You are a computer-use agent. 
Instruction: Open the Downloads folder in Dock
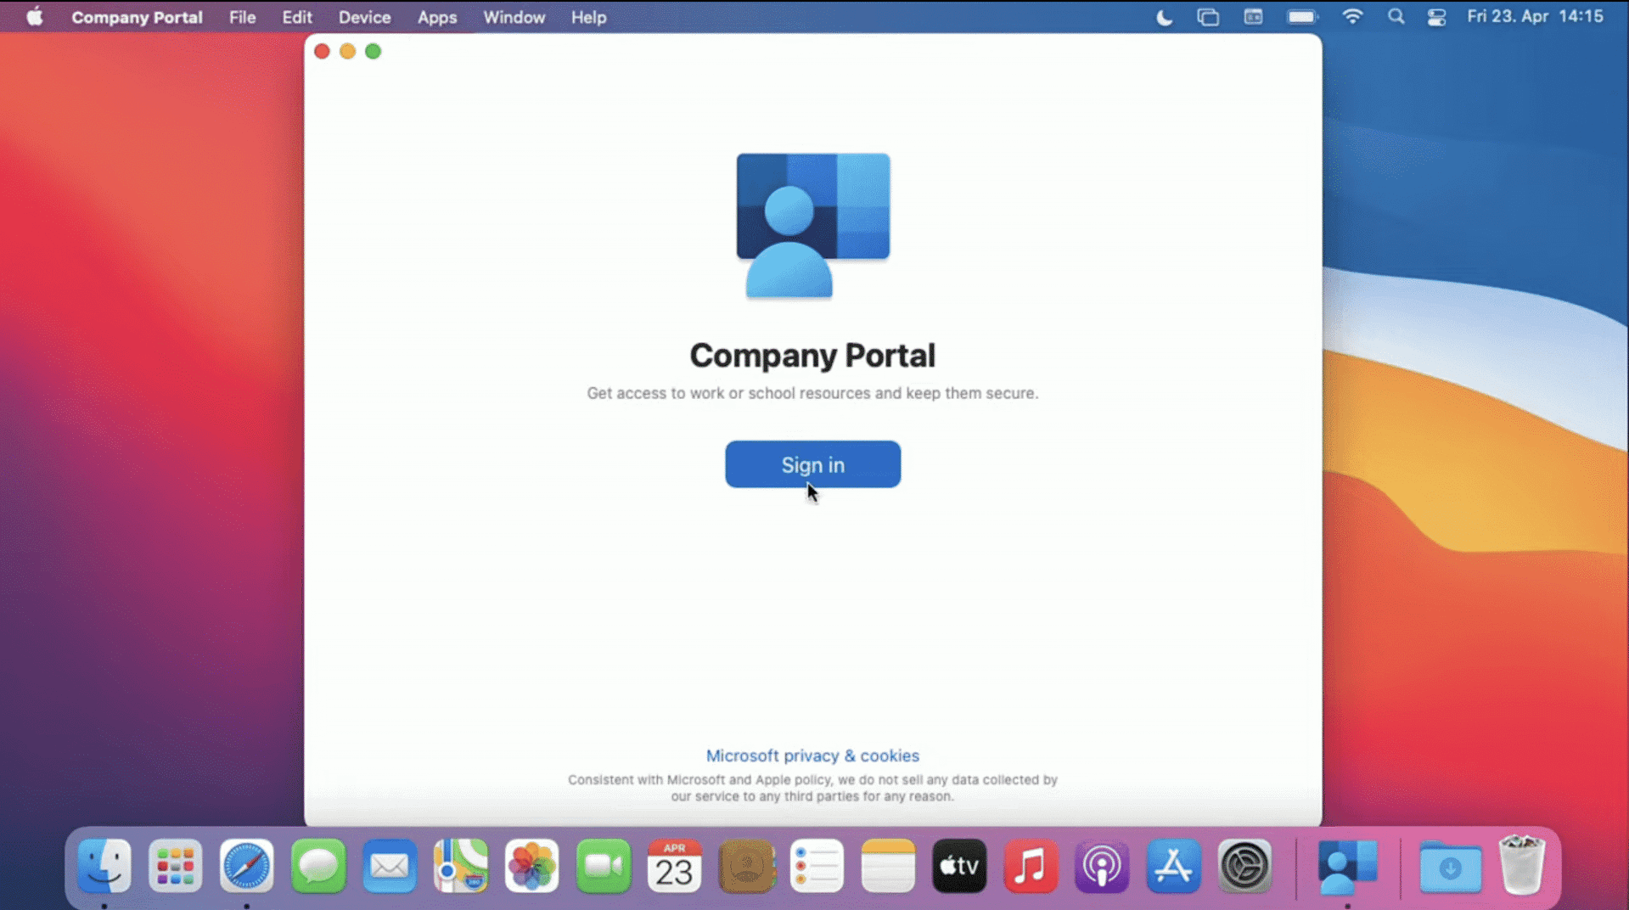pos(1450,867)
